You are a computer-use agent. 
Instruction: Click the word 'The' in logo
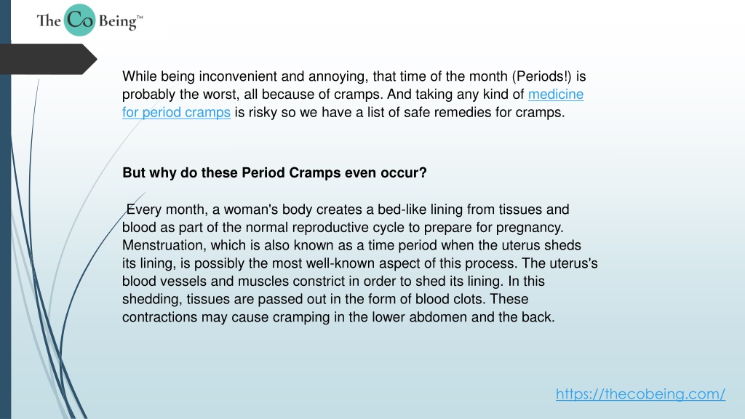(49, 21)
